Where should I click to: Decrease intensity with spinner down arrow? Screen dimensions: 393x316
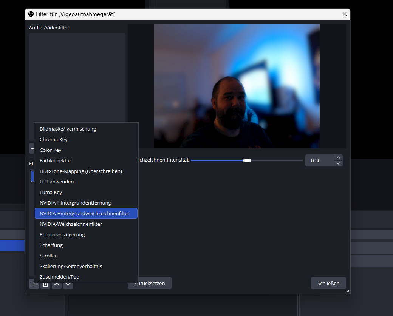point(338,163)
